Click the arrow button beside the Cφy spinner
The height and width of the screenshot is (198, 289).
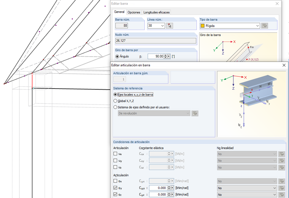(172, 188)
